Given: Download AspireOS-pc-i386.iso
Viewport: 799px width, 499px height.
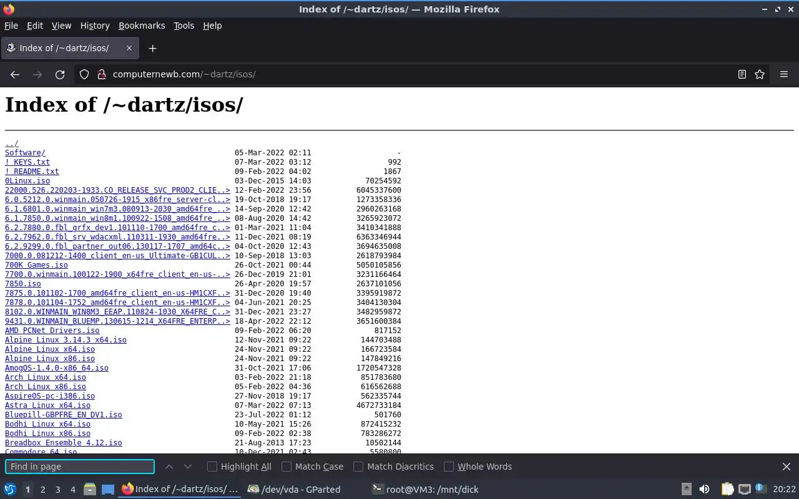Looking at the screenshot, I should (x=50, y=396).
